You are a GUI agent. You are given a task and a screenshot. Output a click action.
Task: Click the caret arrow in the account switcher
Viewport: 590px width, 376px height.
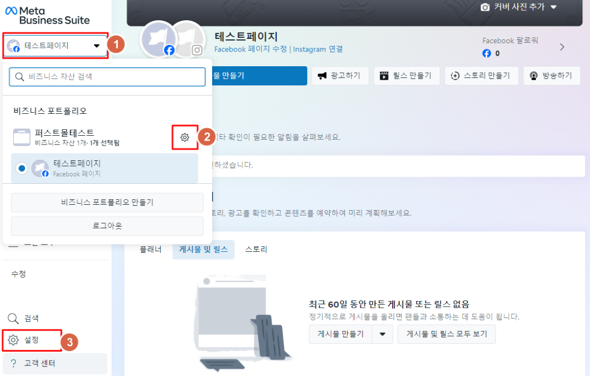coord(97,46)
